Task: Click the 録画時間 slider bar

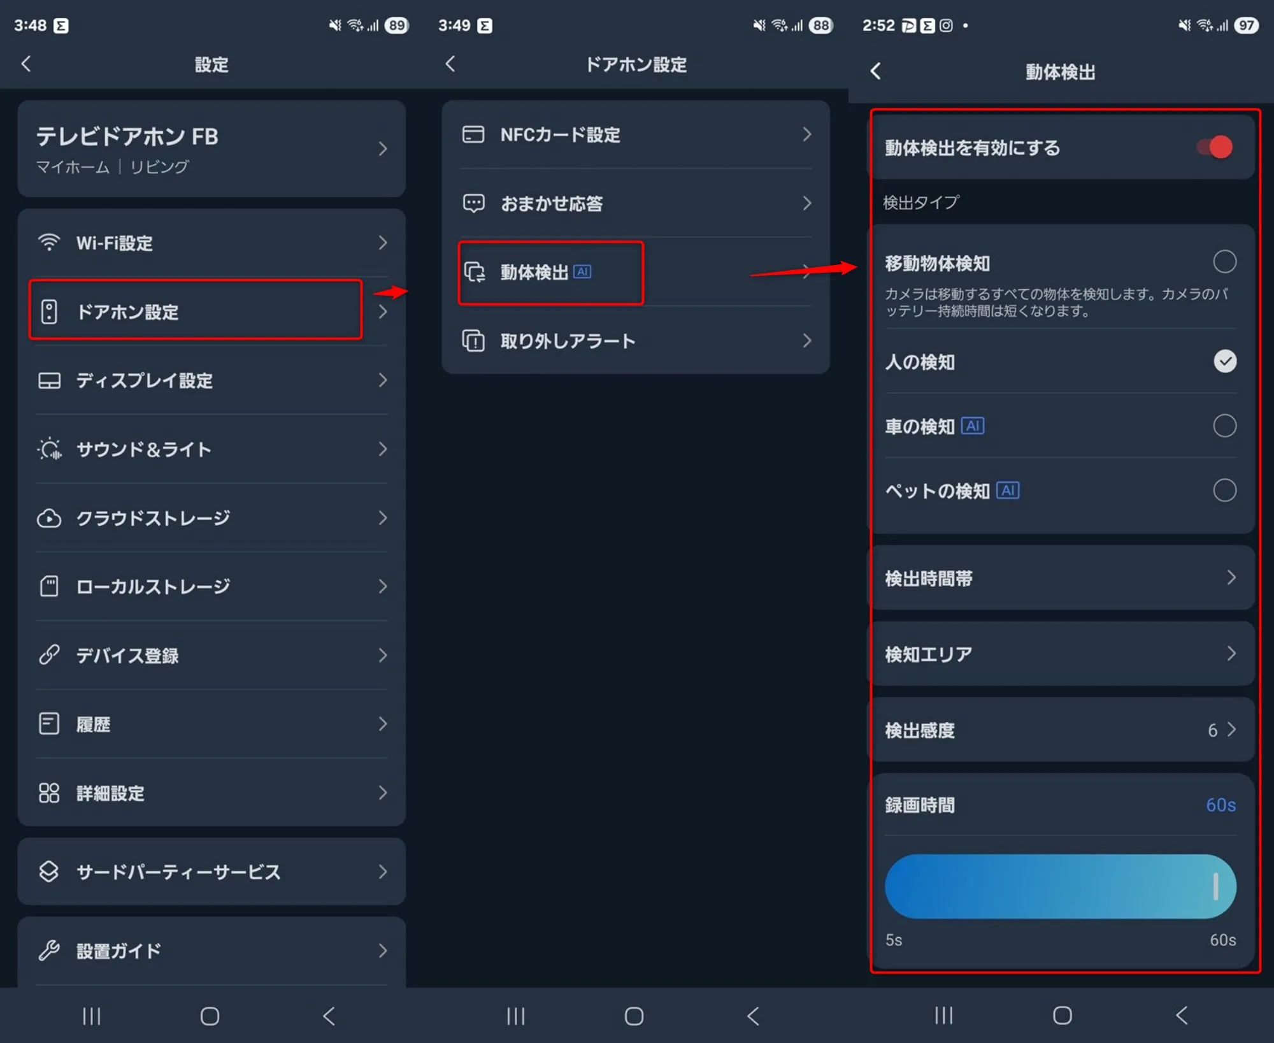Action: (1061, 886)
